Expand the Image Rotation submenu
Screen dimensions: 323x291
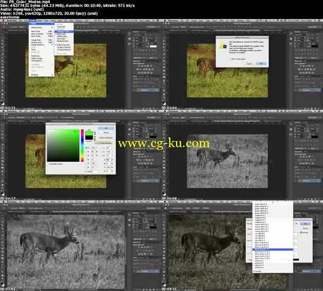[x=41, y=45]
